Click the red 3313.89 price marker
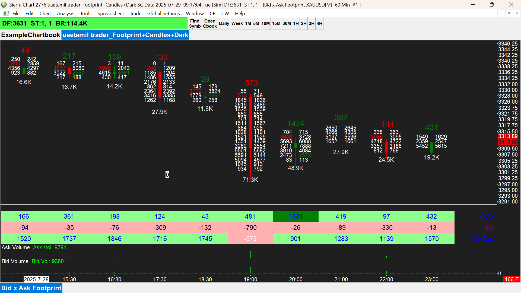The image size is (521, 293). click(x=508, y=136)
